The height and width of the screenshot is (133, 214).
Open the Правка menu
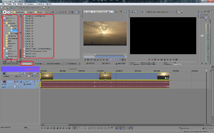tap(9, 4)
